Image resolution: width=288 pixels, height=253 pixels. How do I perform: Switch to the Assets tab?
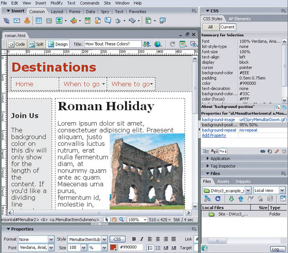223,182
